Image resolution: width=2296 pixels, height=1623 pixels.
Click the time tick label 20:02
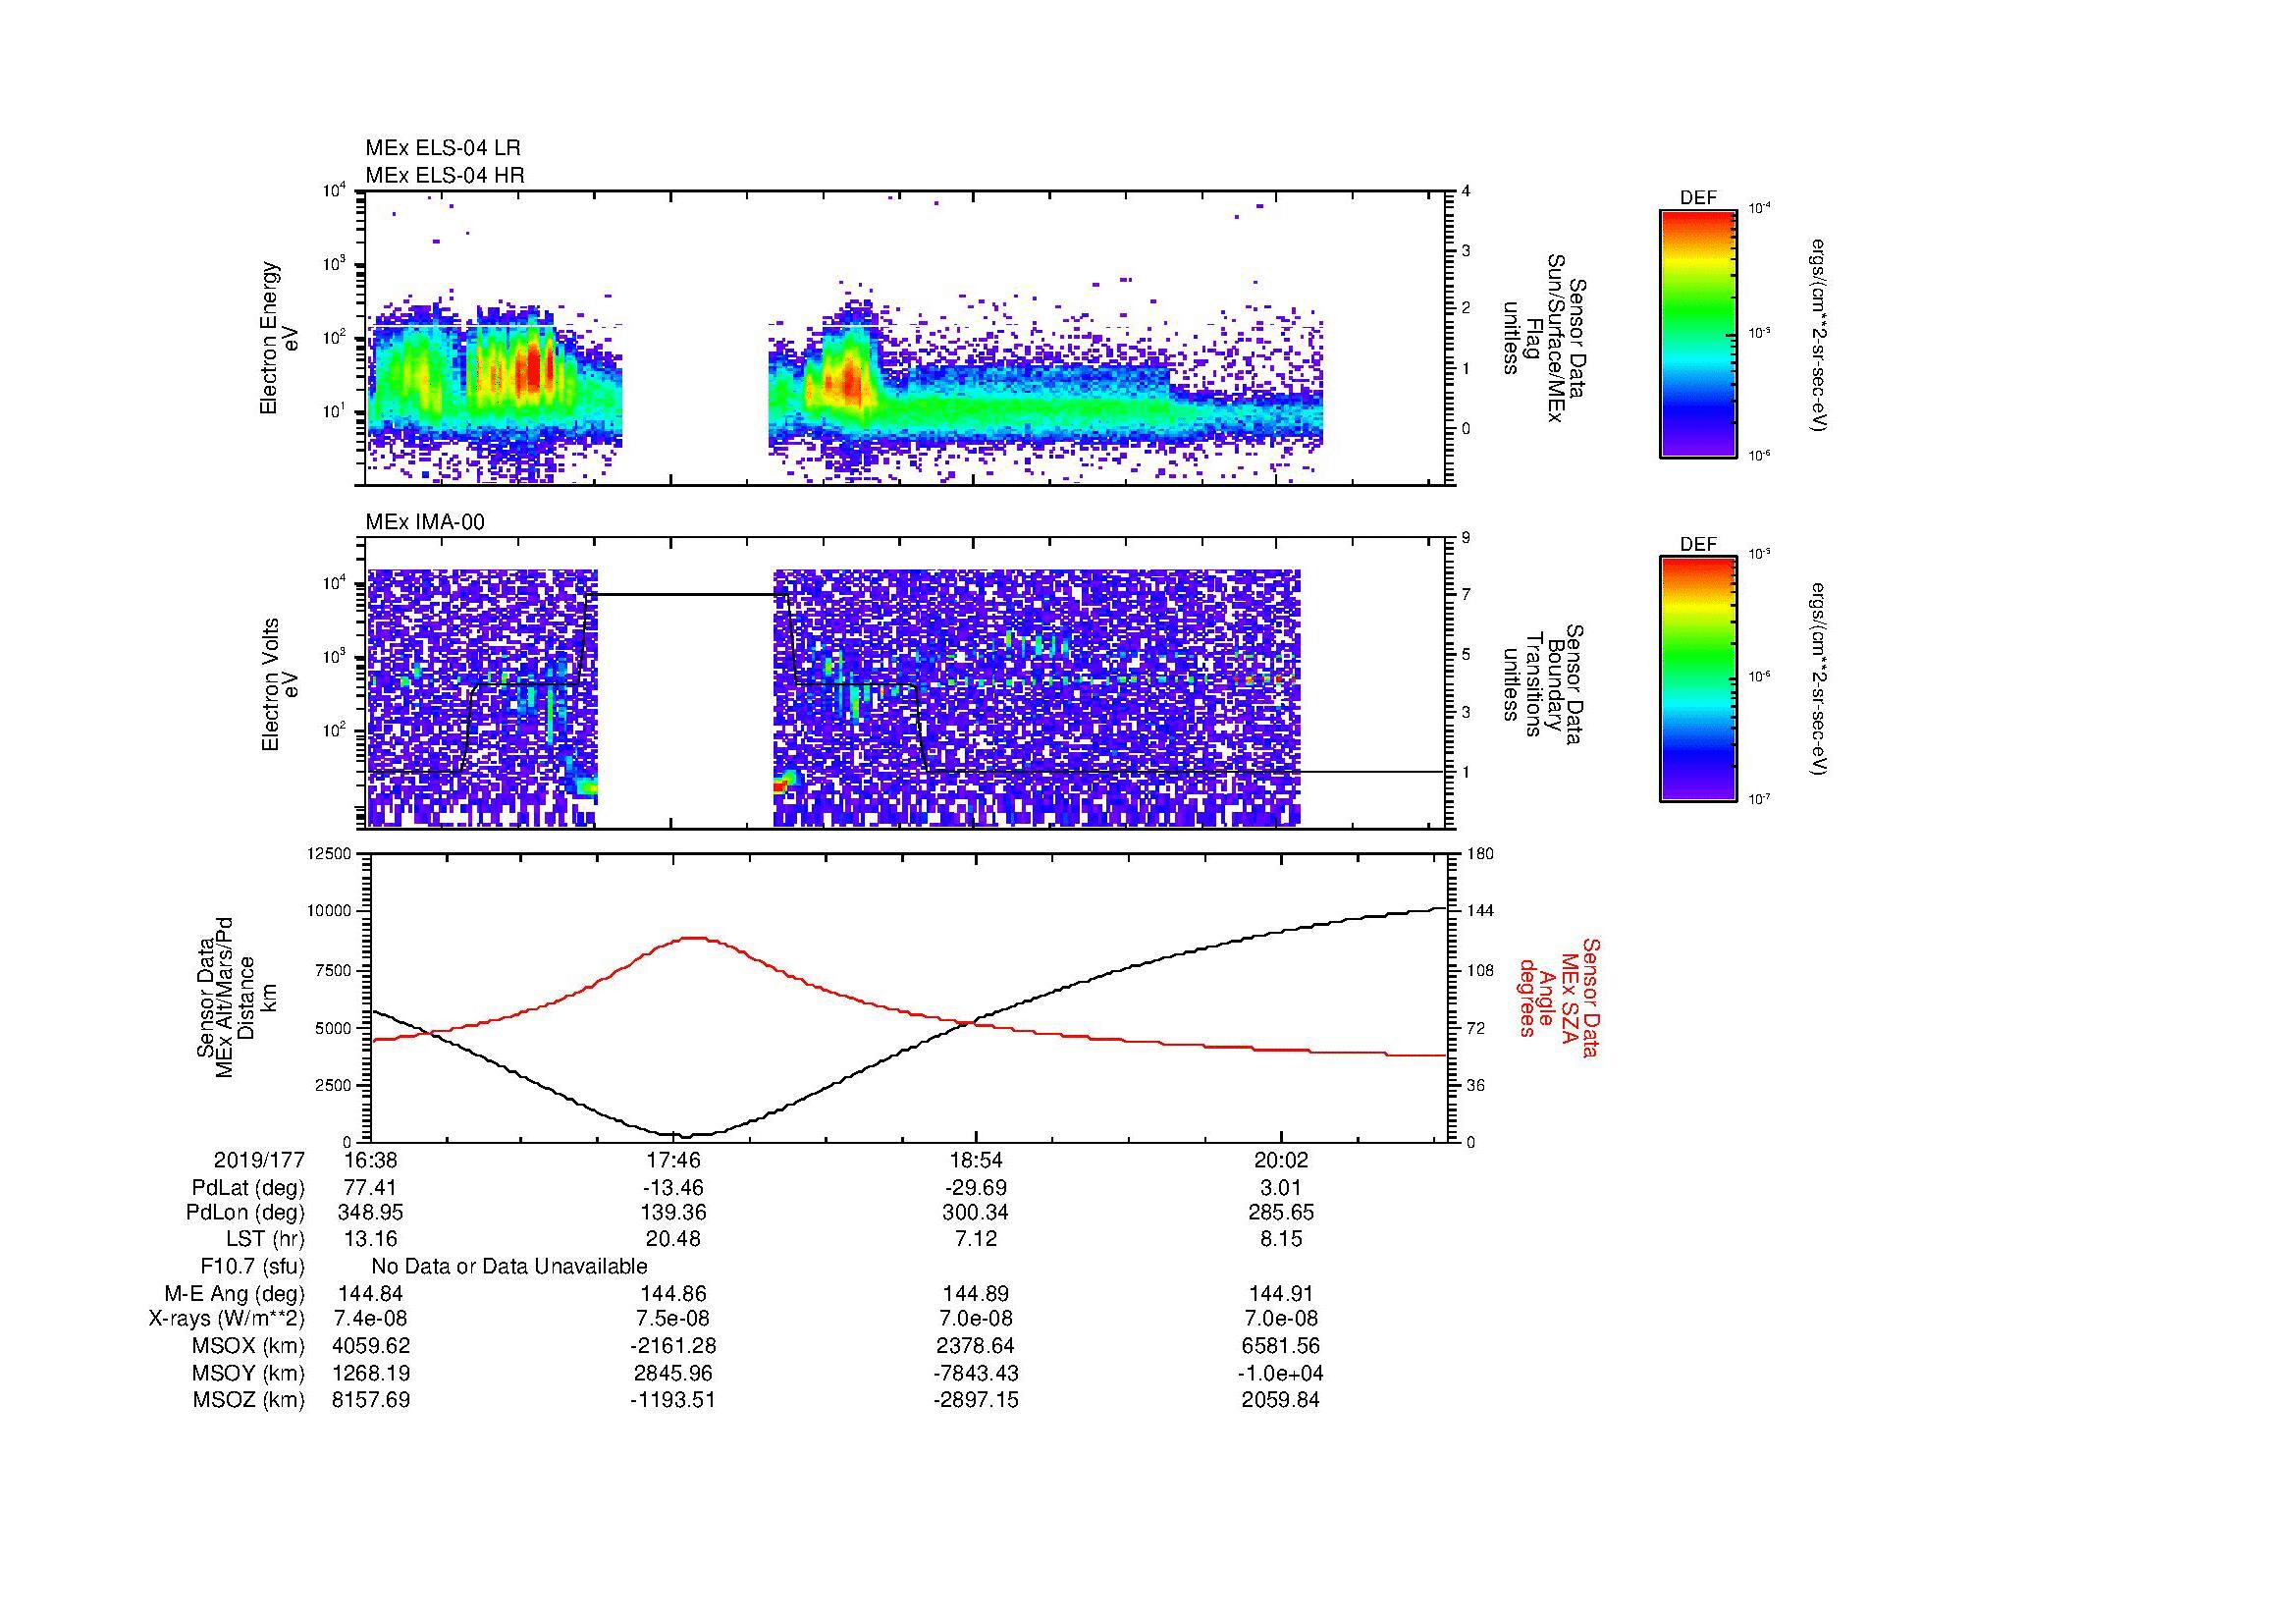pyautogui.click(x=1281, y=1161)
